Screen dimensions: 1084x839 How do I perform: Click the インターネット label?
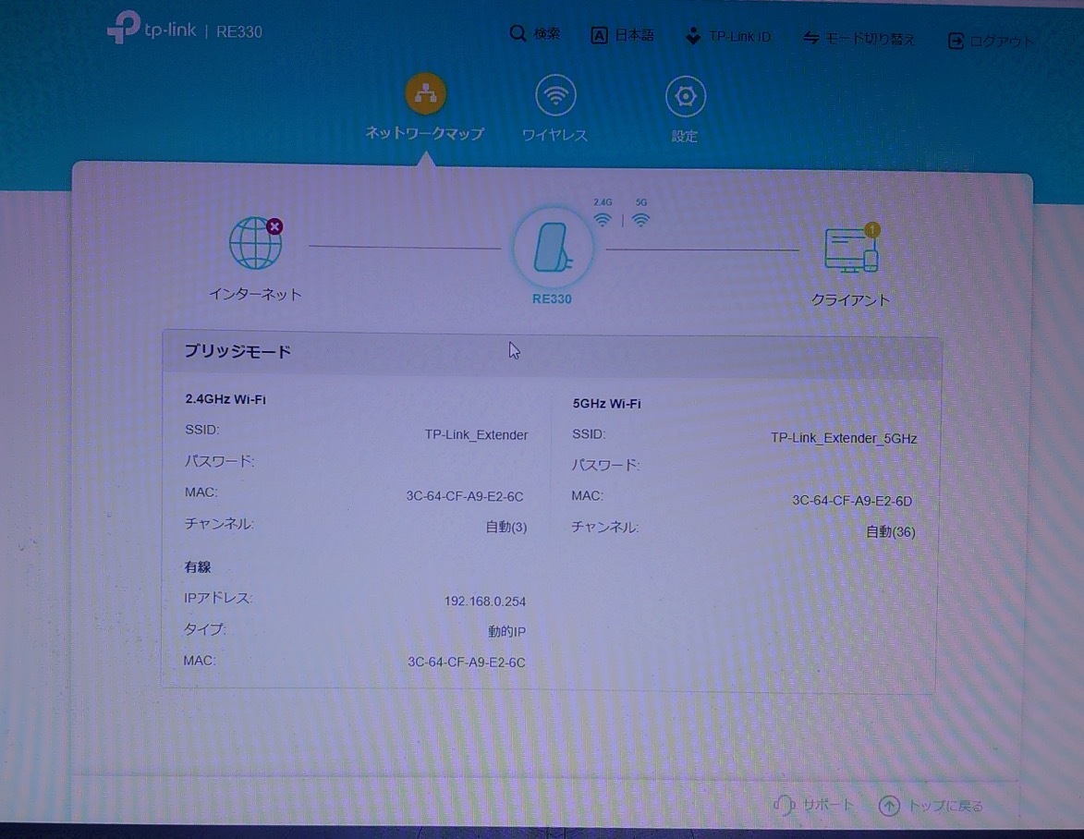(255, 294)
